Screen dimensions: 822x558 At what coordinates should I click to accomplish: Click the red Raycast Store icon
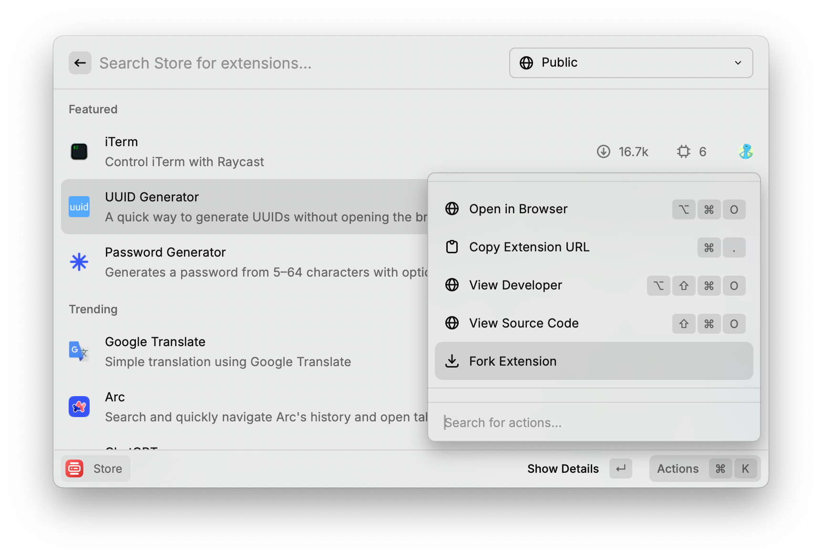pos(74,468)
